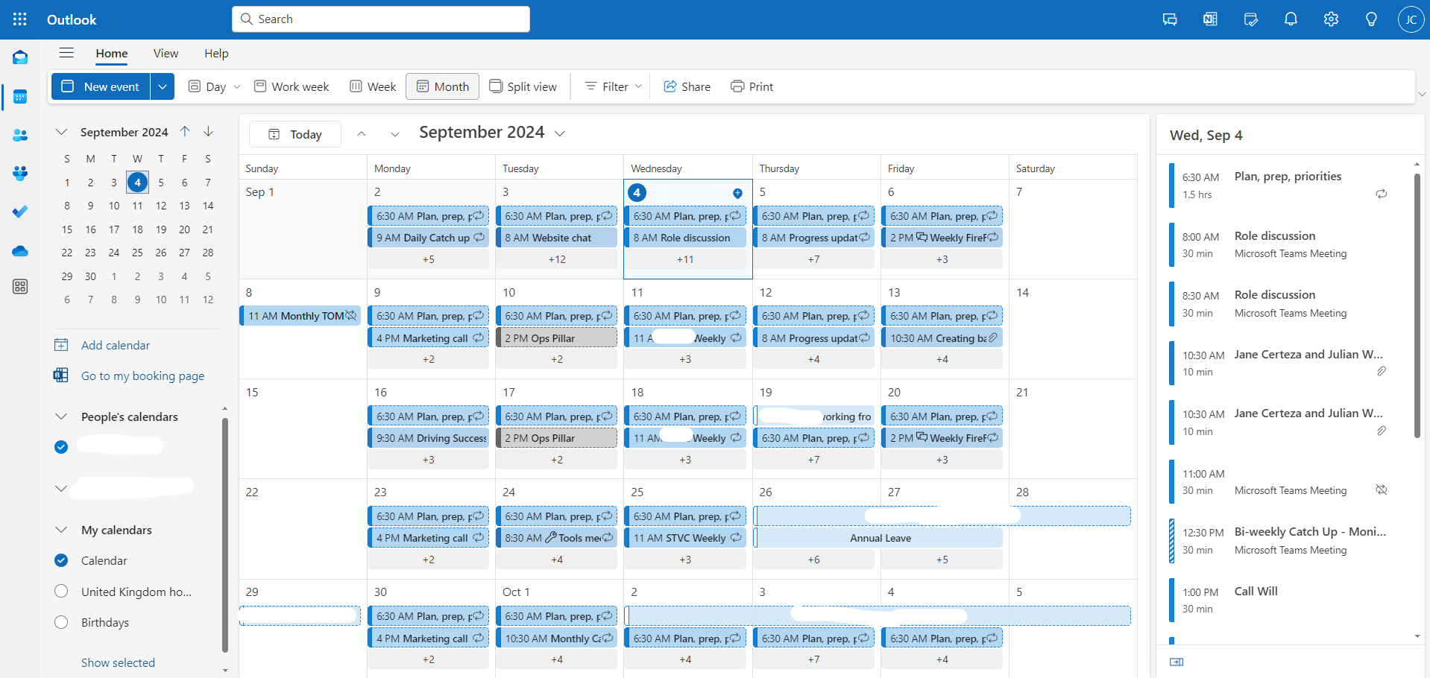The width and height of the screenshot is (1430, 678).
Task: Open Mail from the left sidebar
Action: [20, 57]
